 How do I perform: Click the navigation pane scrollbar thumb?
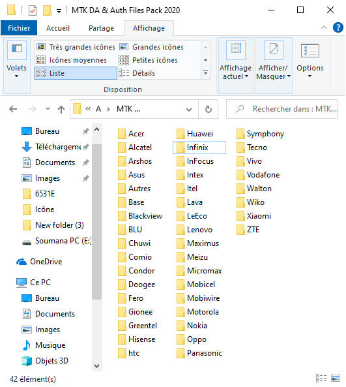point(96,222)
